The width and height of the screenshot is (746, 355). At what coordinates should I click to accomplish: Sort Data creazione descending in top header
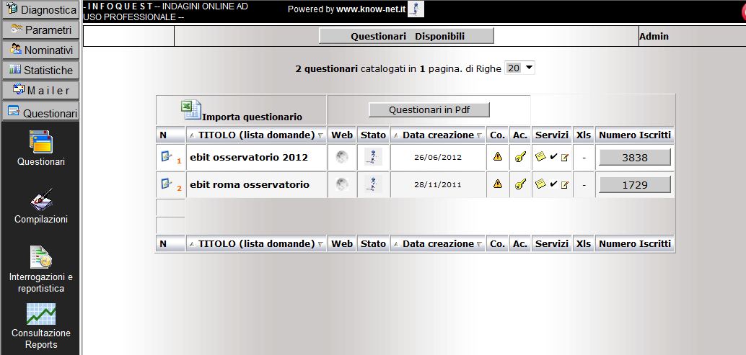[479, 135]
